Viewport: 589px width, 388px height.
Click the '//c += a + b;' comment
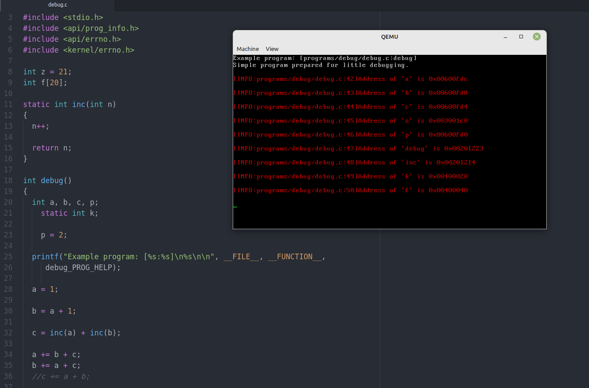point(61,376)
